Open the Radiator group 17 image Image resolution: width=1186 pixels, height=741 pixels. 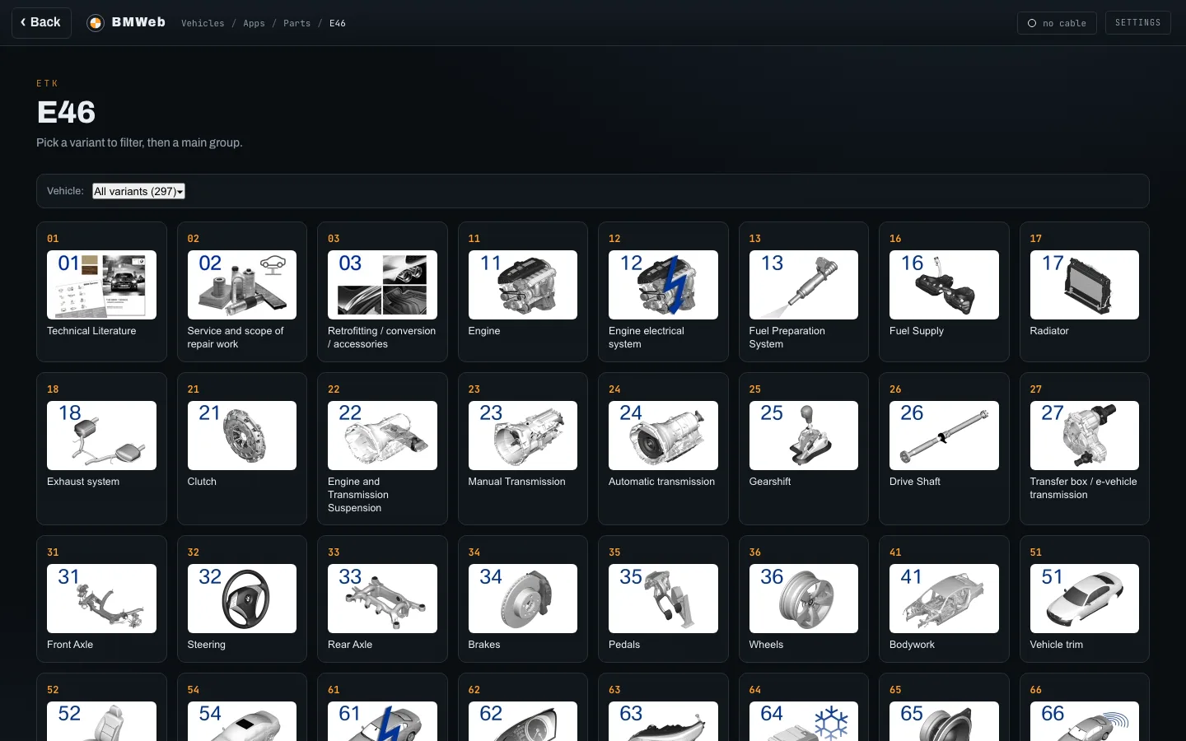[x=1085, y=285]
